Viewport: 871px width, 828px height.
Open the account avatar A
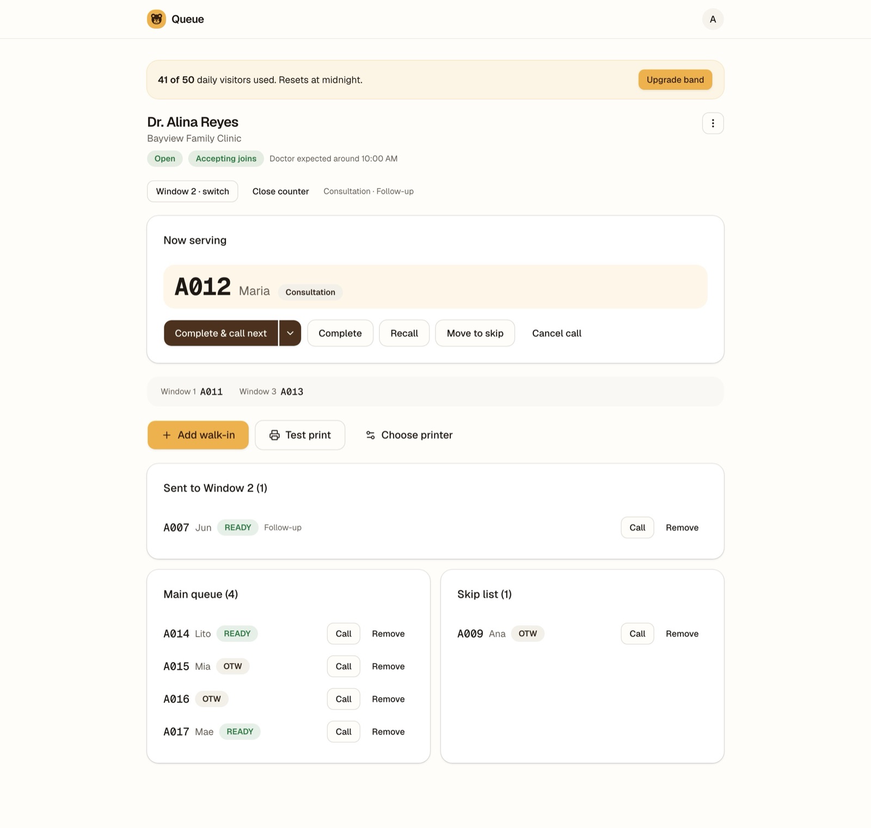(713, 19)
